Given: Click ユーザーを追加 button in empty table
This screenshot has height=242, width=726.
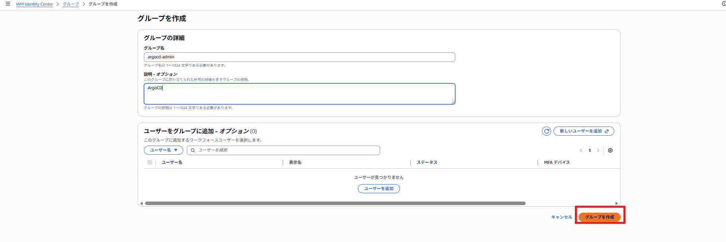Looking at the screenshot, I should [379, 188].
